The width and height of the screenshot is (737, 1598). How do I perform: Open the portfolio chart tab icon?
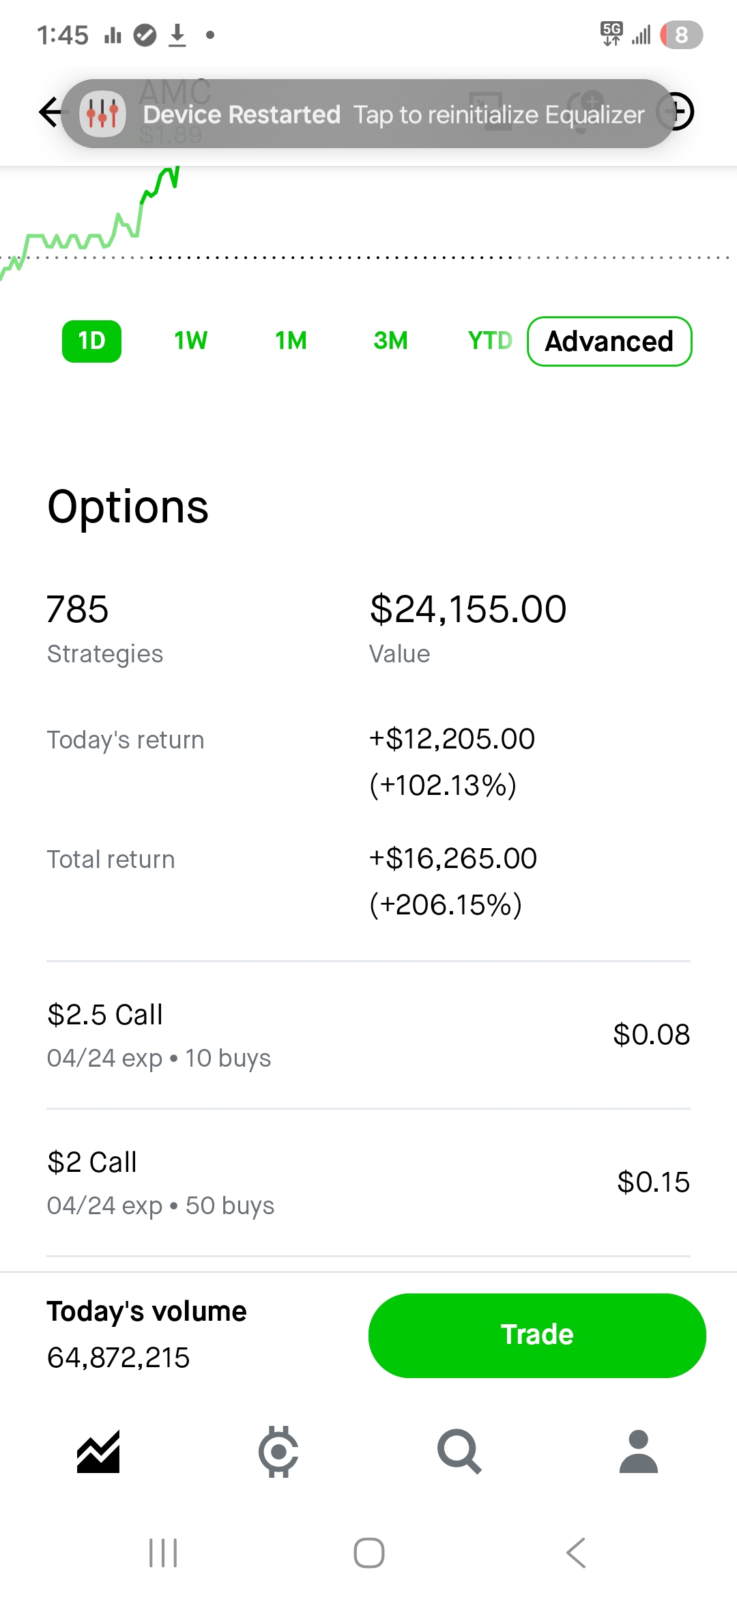point(98,1451)
